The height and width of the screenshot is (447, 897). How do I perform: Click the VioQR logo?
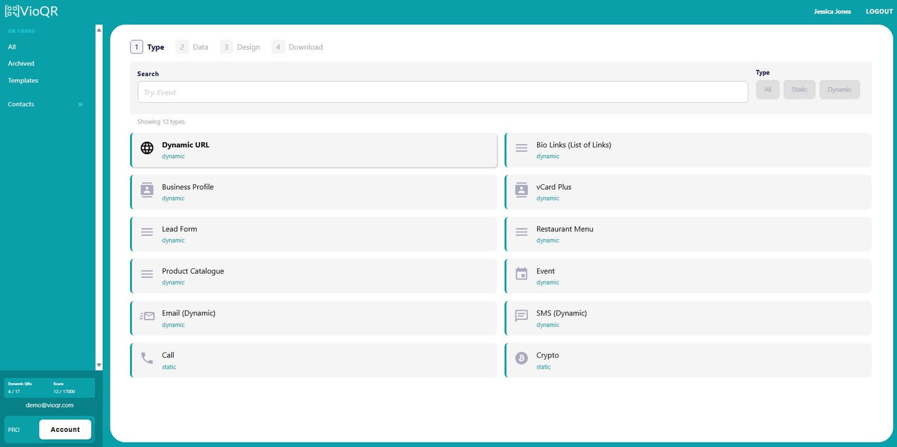click(31, 11)
